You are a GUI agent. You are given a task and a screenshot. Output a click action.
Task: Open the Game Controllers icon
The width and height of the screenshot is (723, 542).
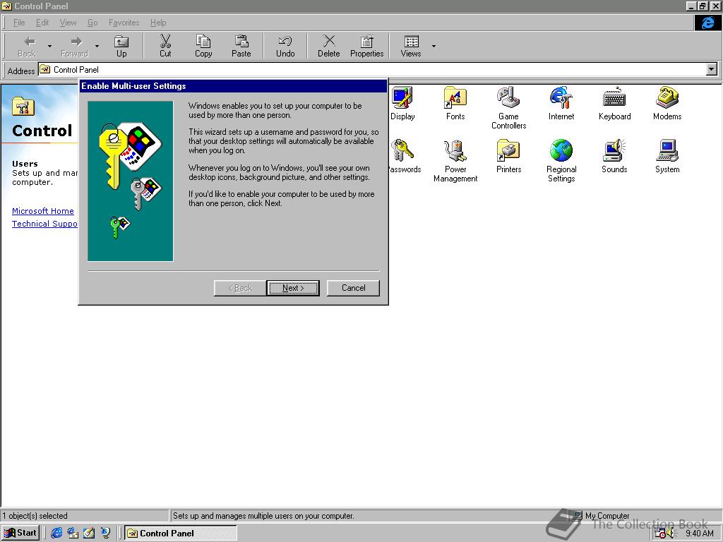pos(508,108)
